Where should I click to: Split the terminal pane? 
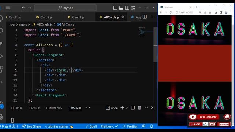(133, 108)
